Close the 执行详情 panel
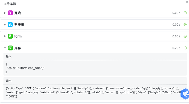 click(187, 2)
